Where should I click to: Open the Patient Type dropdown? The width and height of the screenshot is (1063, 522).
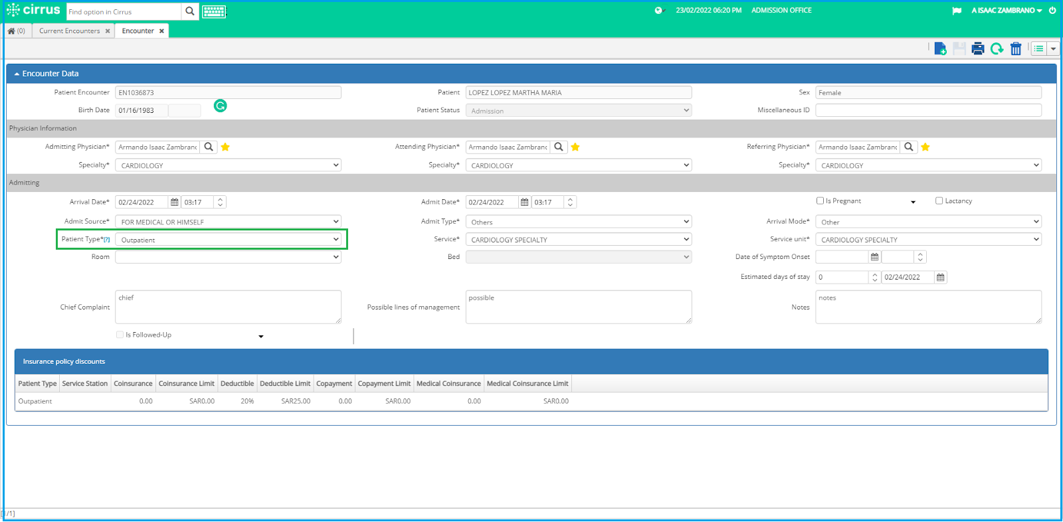click(x=229, y=239)
